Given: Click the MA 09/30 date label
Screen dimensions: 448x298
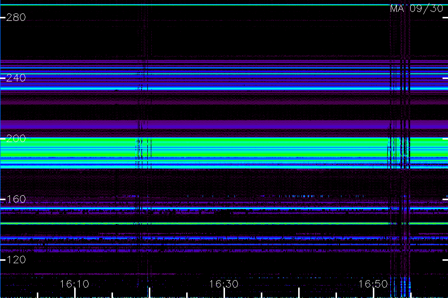Looking at the screenshot, I should [x=417, y=8].
